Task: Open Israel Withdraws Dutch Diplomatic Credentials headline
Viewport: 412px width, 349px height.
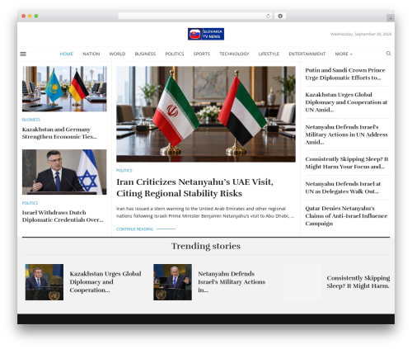Action: [x=63, y=216]
